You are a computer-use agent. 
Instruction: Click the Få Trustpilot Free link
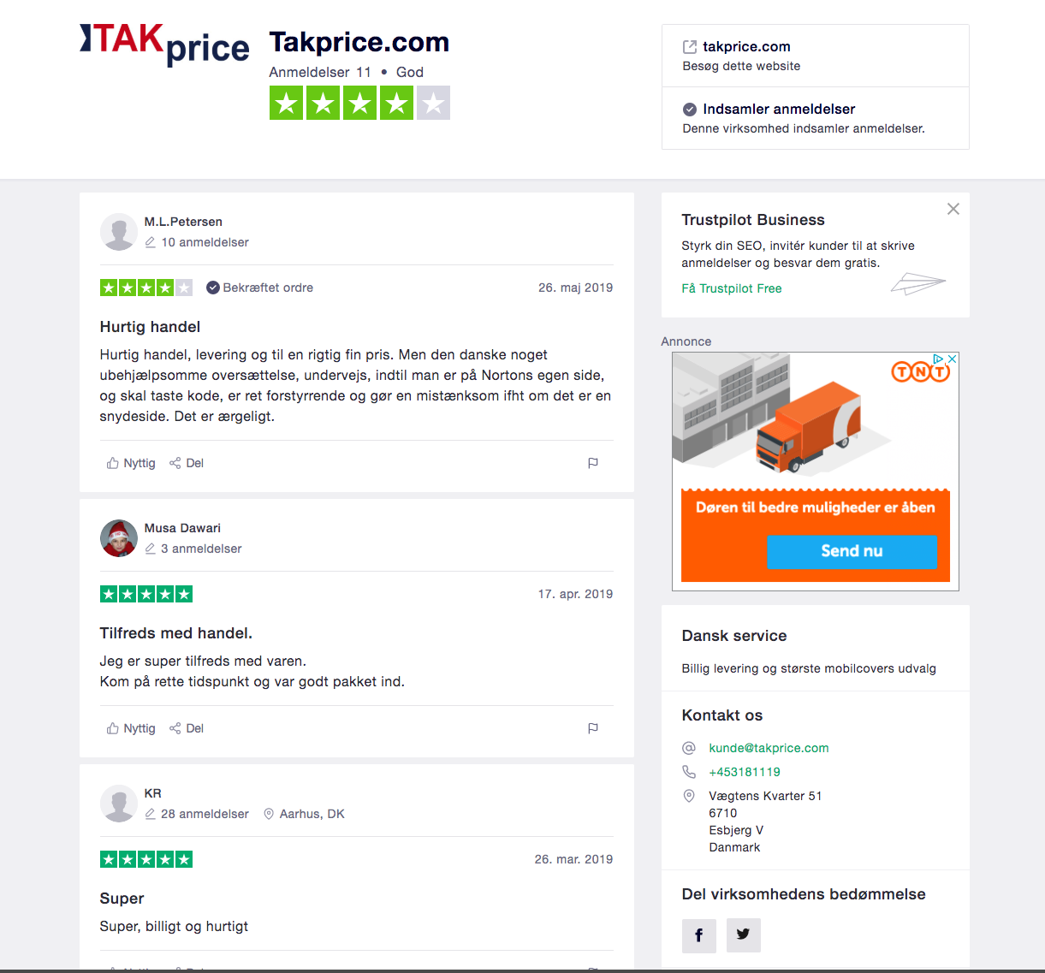point(731,288)
